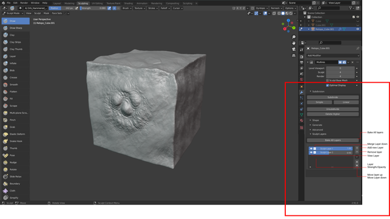
Task: Open the File menu
Action: [x=9, y=3]
